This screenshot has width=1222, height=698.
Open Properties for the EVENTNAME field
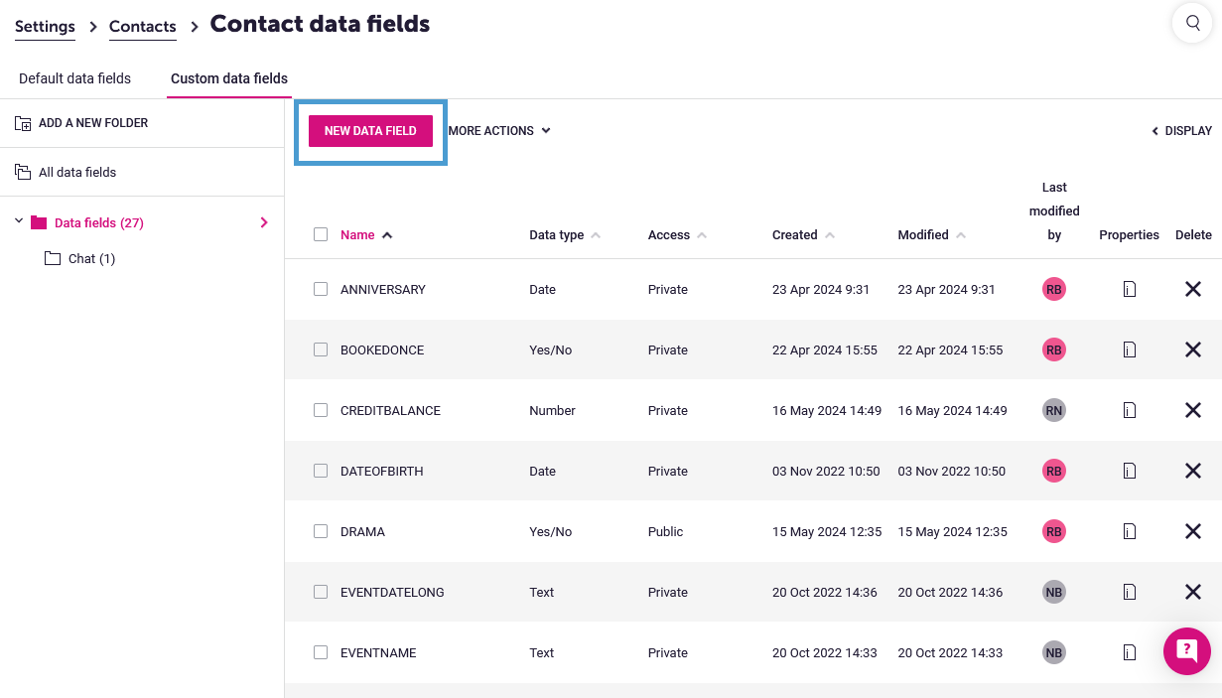[1129, 652]
